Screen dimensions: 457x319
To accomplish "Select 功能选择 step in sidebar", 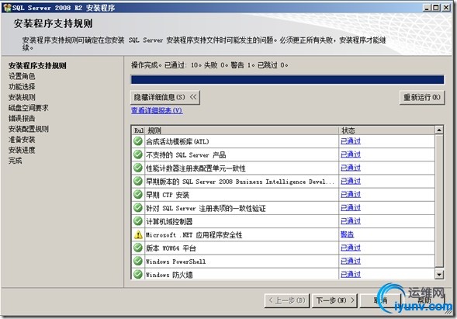I will point(22,87).
